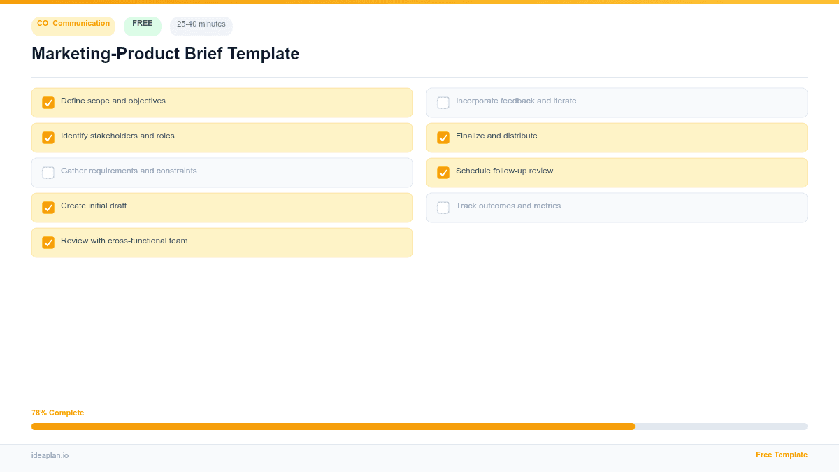Check "Gather requirements and constraints"
Image resolution: width=839 pixels, height=472 pixels.
tap(48, 172)
